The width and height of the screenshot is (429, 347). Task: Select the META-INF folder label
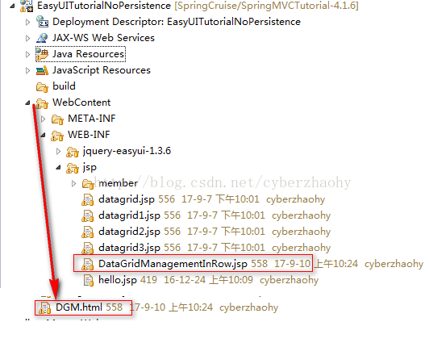pyautogui.click(x=92, y=119)
